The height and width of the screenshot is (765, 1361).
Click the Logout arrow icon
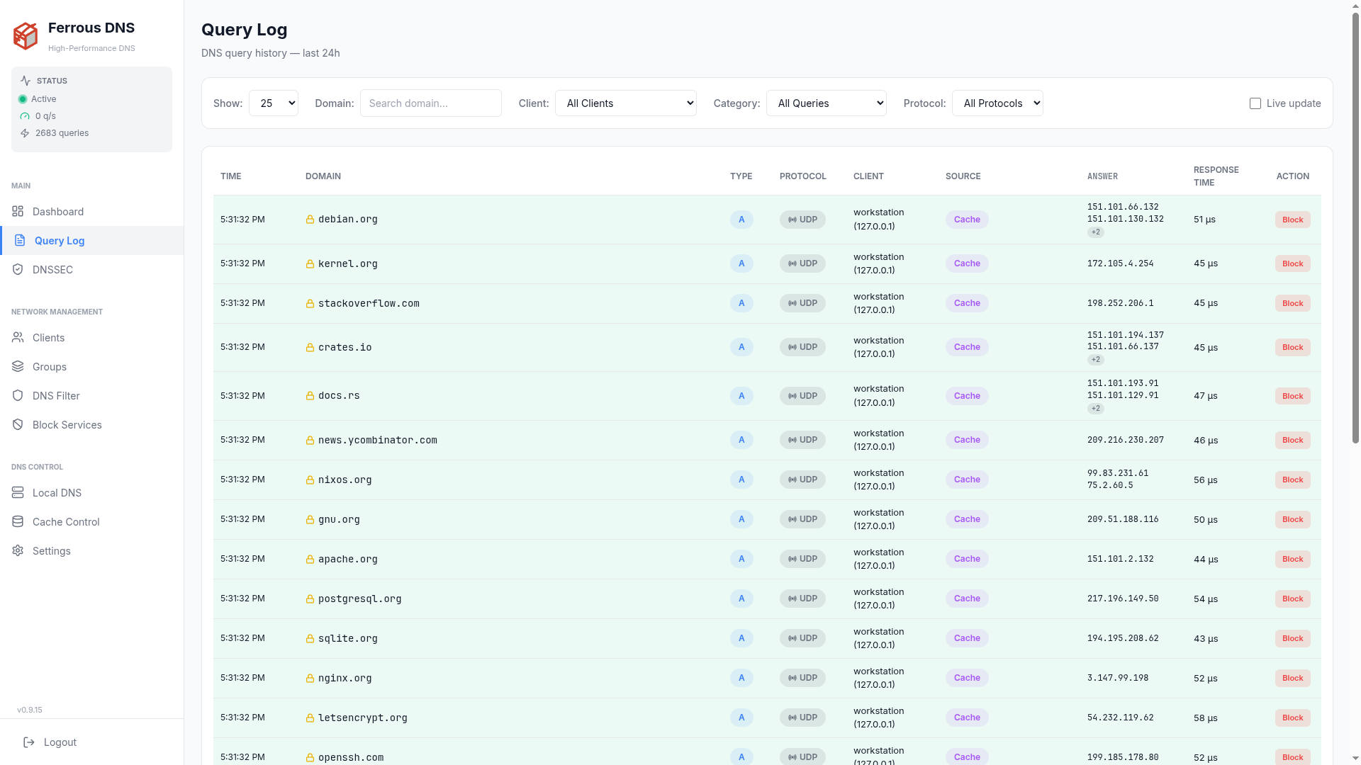[x=29, y=742]
